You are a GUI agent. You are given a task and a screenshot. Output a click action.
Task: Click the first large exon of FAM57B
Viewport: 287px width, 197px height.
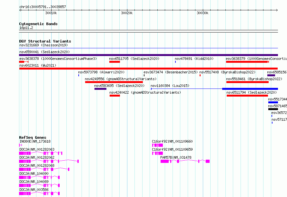[x=164, y=161]
